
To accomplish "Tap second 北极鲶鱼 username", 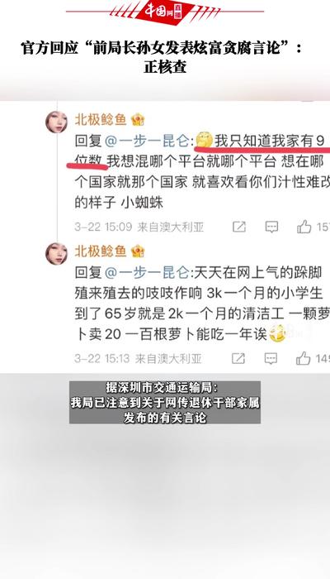I will 101,251.
